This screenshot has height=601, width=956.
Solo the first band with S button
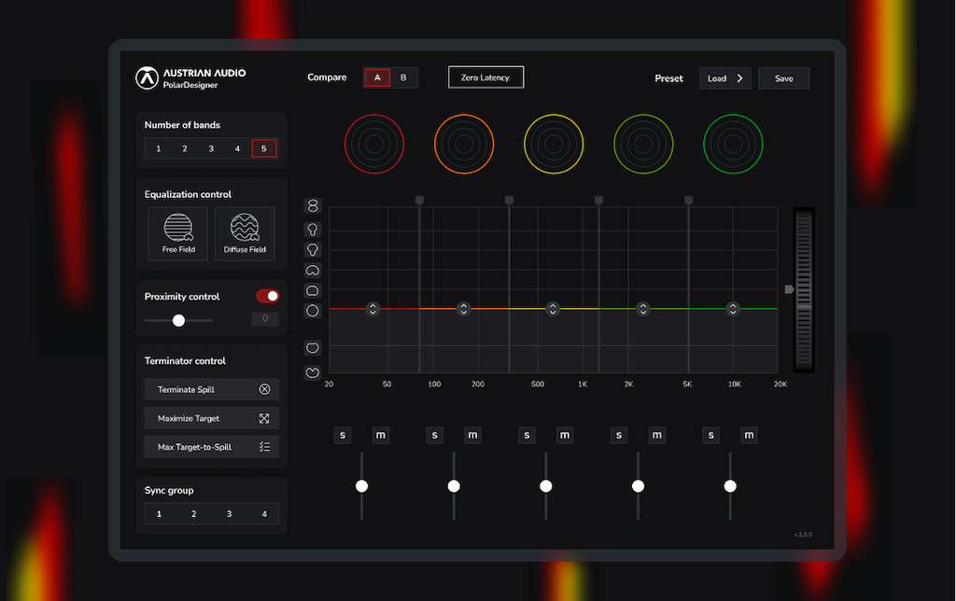pos(343,435)
